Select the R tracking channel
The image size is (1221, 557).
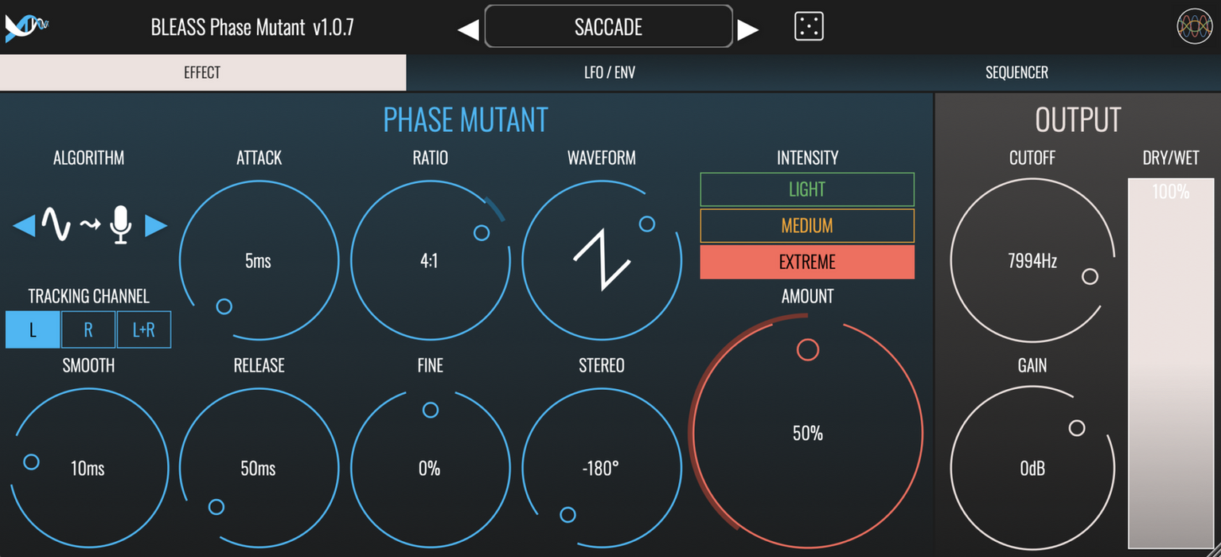coord(88,329)
